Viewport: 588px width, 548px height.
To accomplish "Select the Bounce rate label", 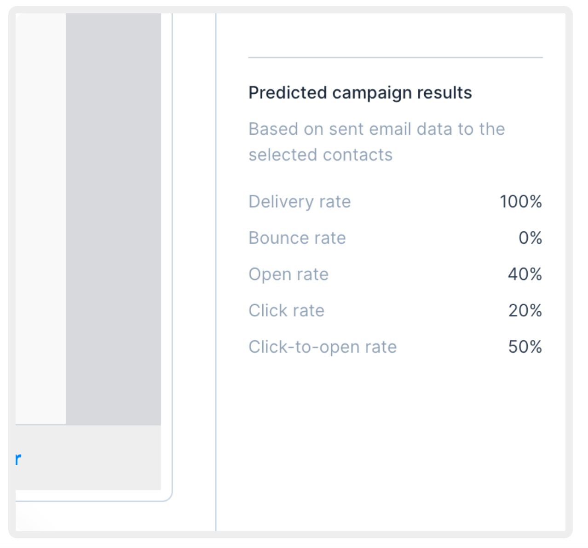I will point(297,238).
